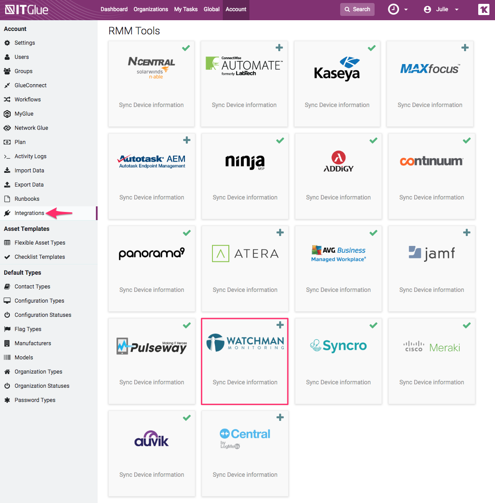Open the Auvik integration card
The image size is (495, 503).
[152, 454]
